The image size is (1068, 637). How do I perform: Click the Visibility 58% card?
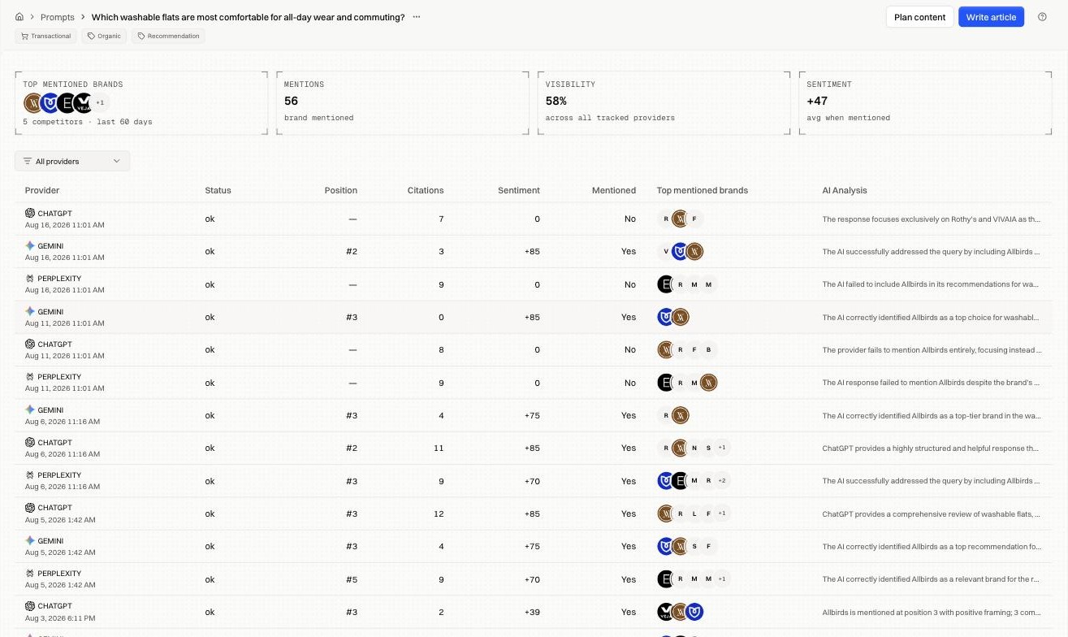tap(664, 102)
